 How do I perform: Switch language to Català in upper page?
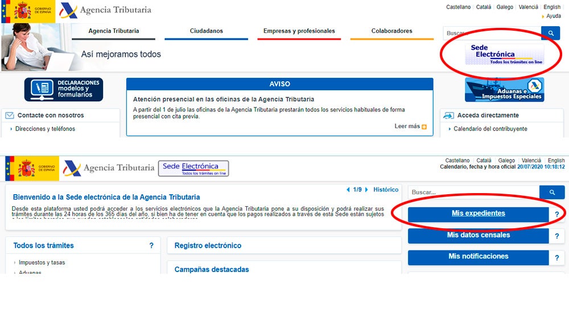click(483, 7)
